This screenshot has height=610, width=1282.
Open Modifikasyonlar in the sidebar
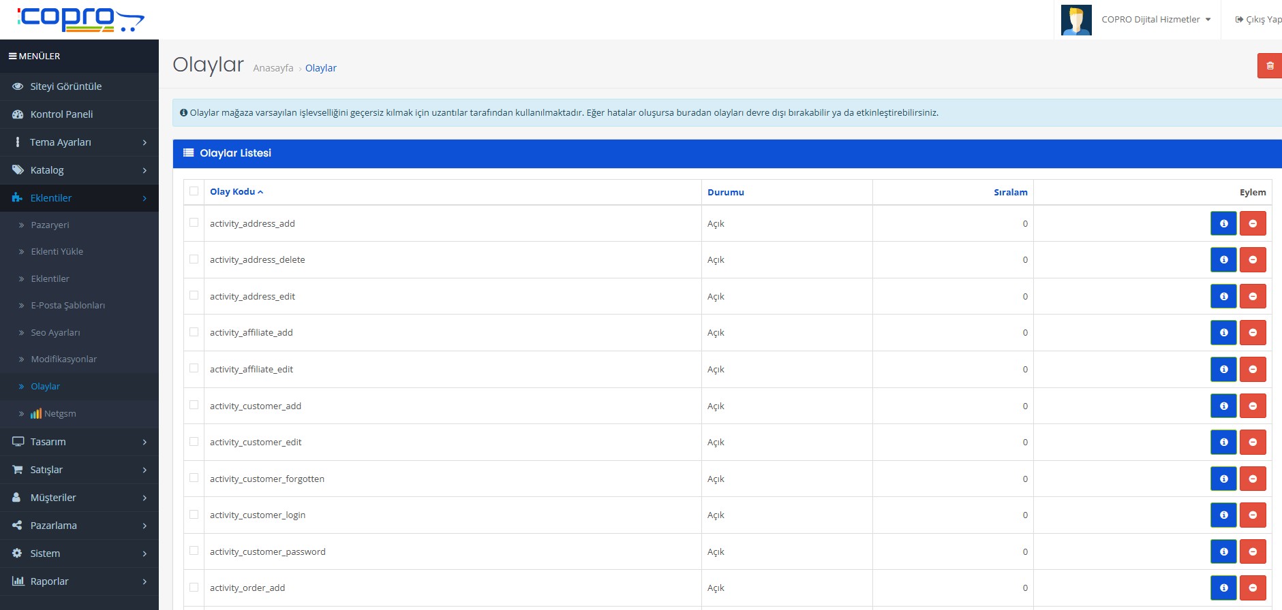[63, 359]
